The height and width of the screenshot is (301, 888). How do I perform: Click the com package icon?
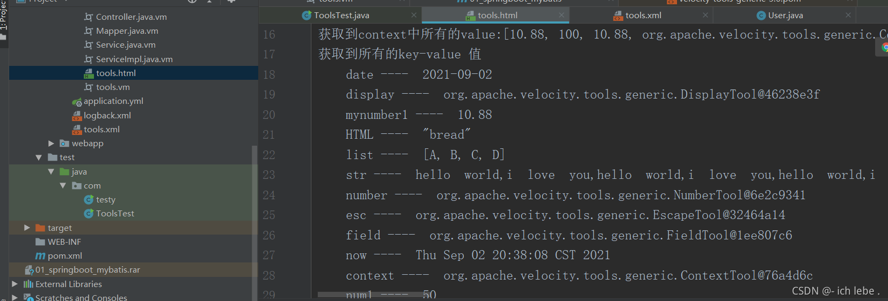(77, 185)
